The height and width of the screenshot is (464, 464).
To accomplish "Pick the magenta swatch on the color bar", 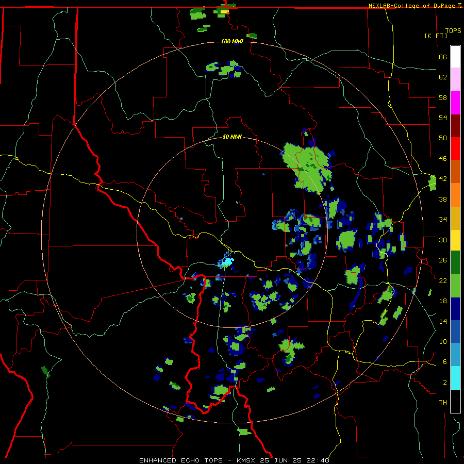I will (x=455, y=103).
